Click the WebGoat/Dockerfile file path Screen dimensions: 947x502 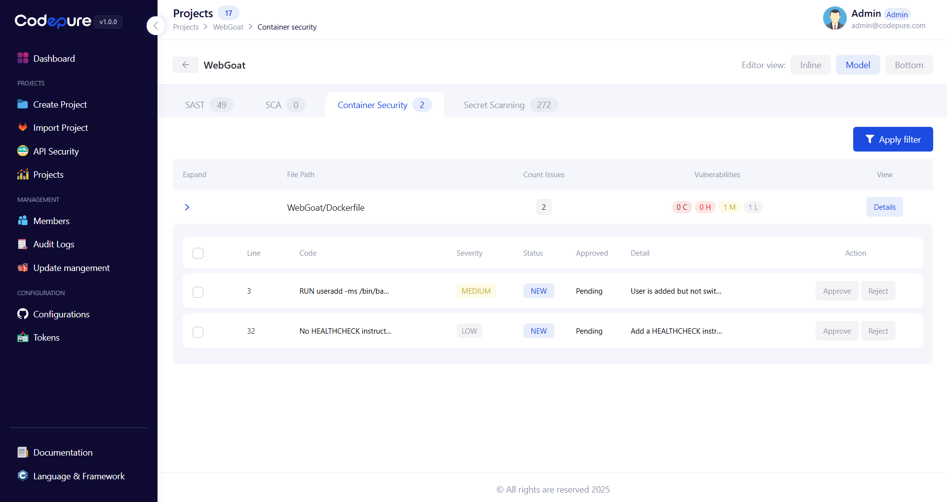pos(325,207)
